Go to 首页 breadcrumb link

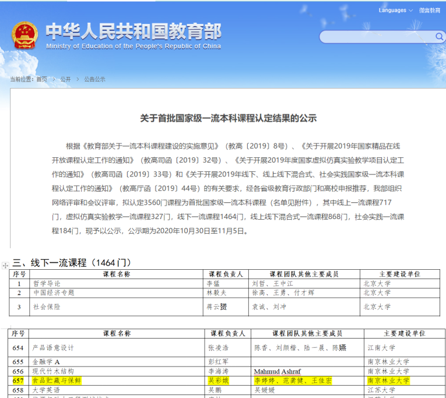pyautogui.click(x=42, y=79)
